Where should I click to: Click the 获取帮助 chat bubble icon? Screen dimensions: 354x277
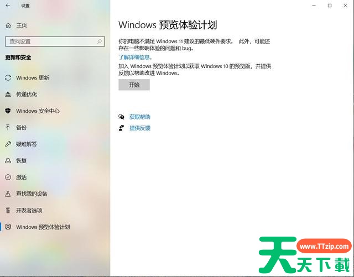click(121, 117)
